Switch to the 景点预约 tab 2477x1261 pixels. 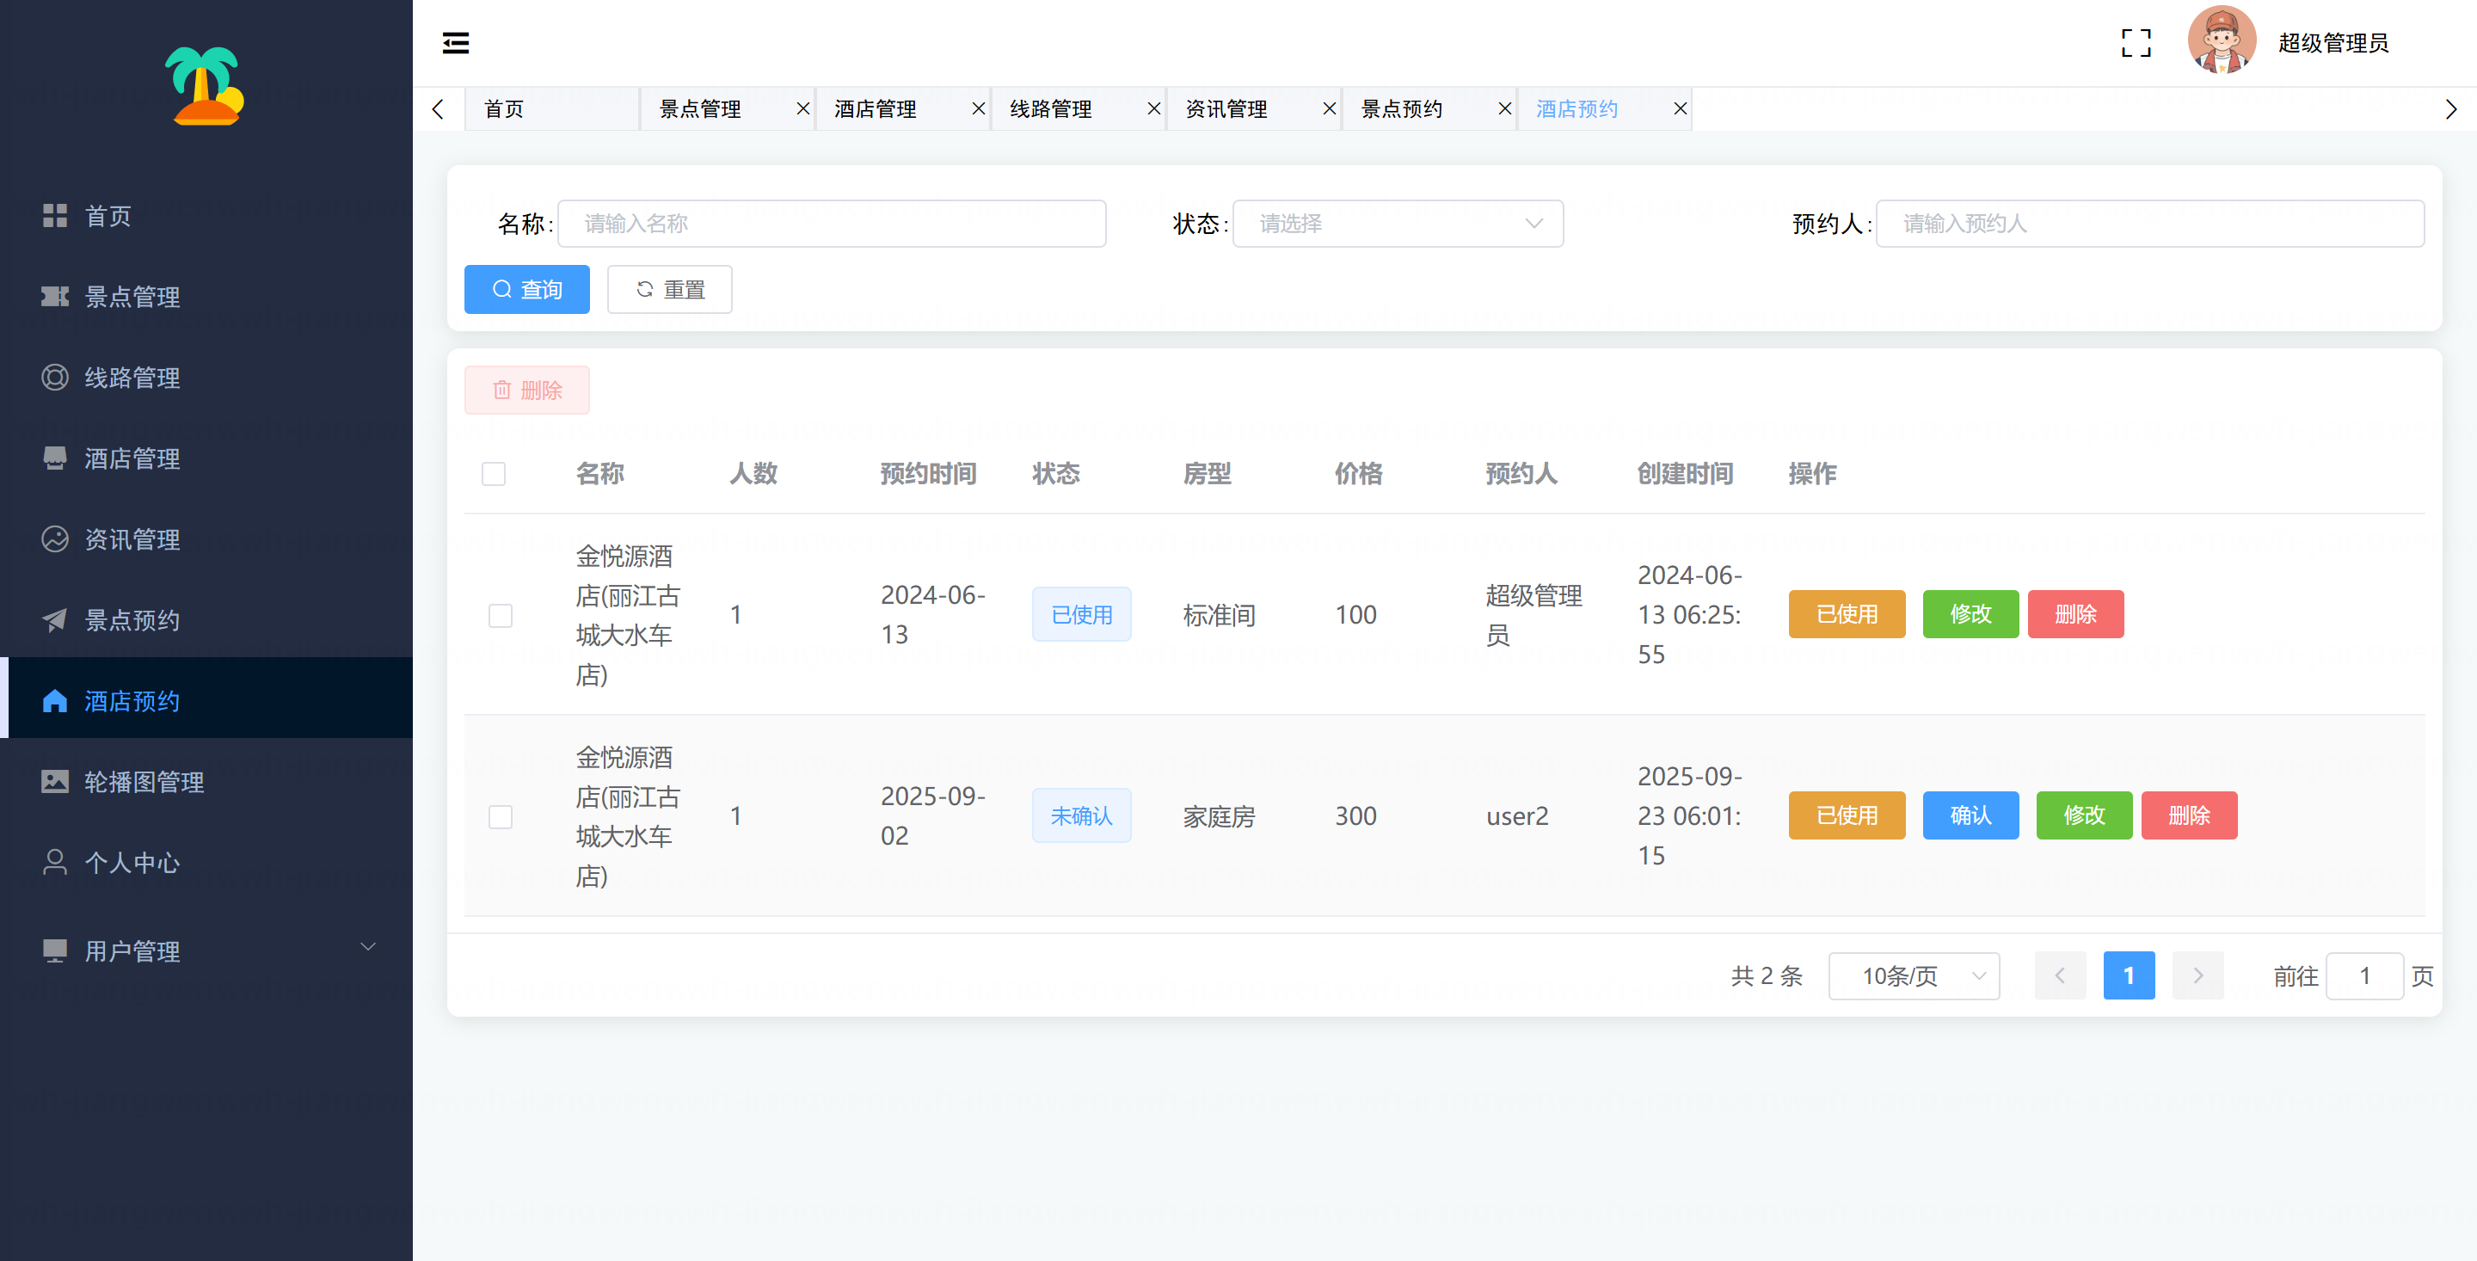pyautogui.click(x=1402, y=108)
